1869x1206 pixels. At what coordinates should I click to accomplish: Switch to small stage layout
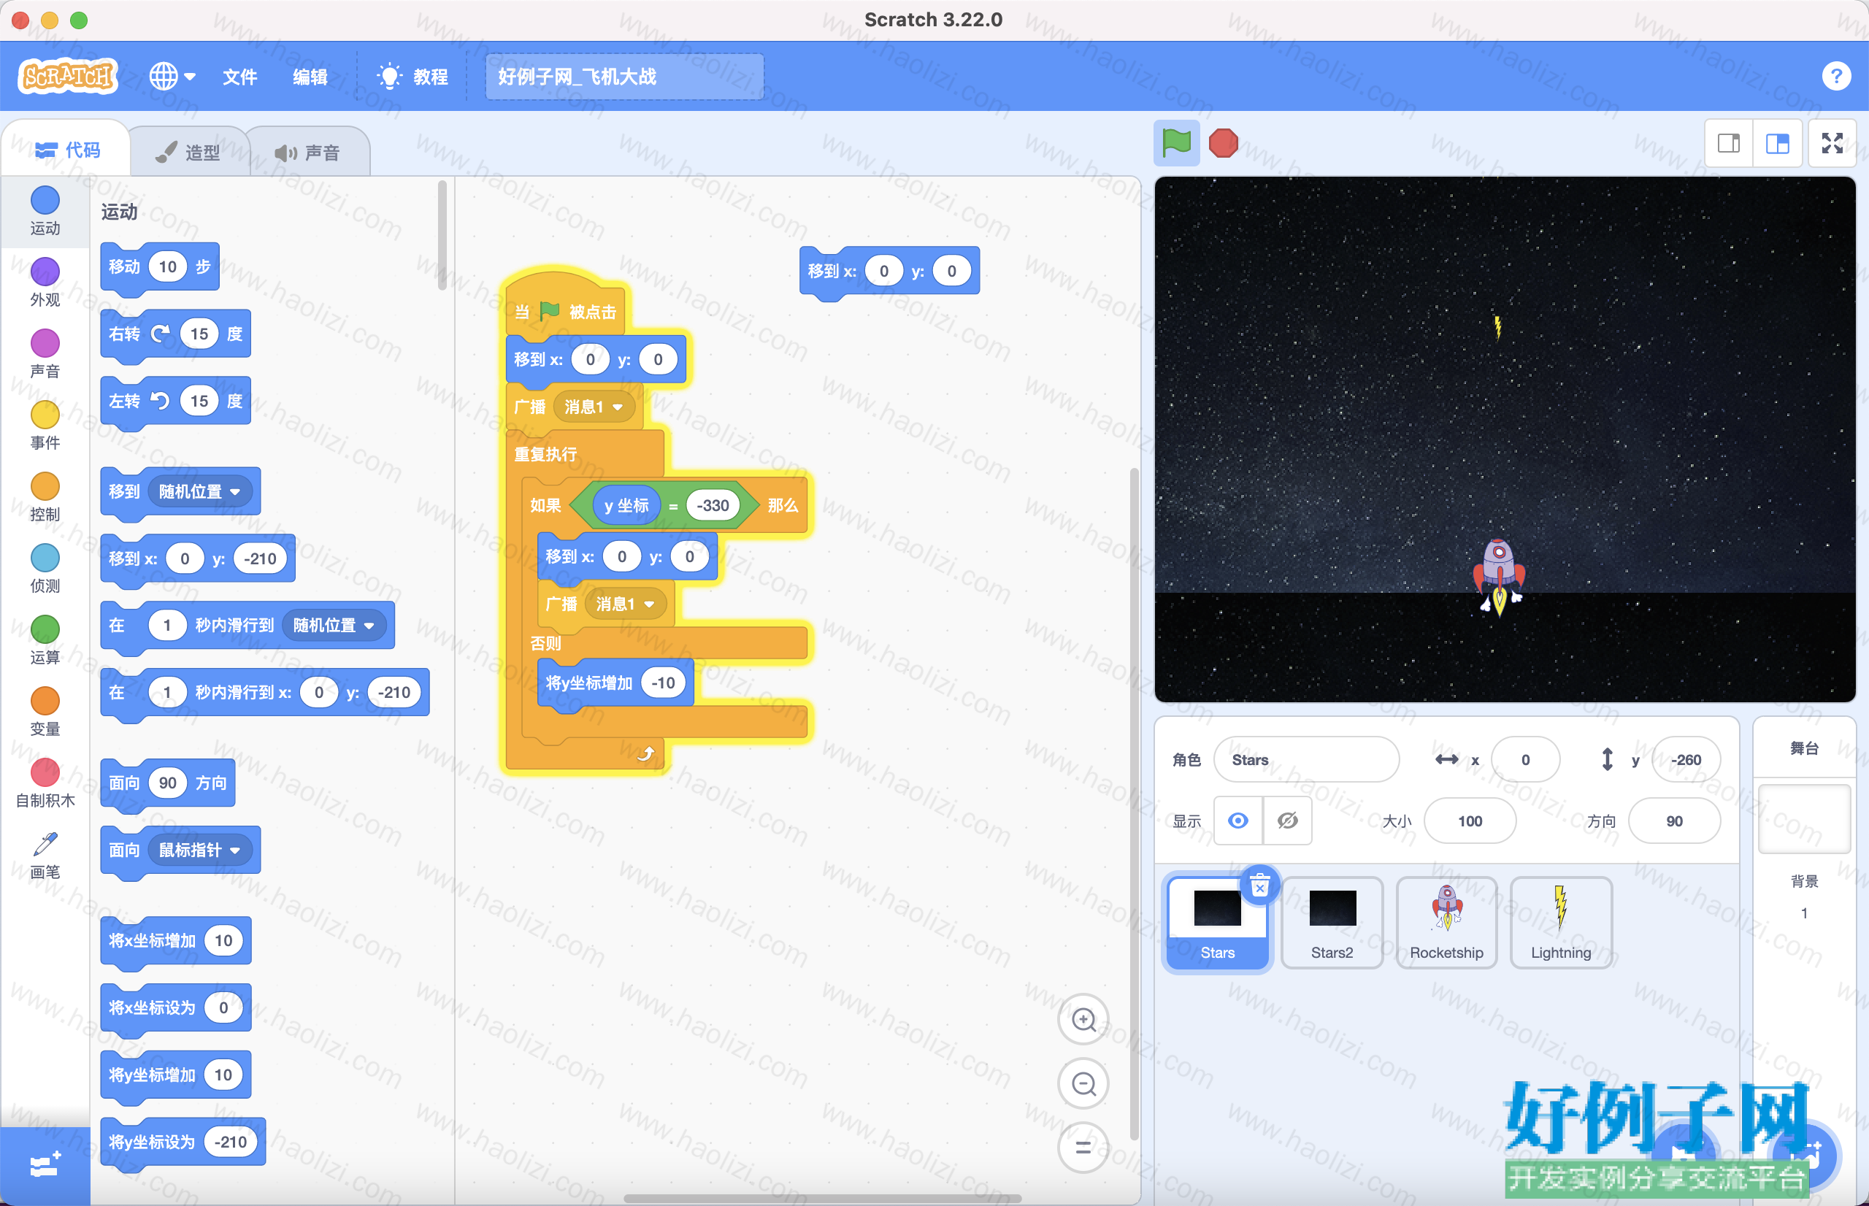click(x=1729, y=143)
